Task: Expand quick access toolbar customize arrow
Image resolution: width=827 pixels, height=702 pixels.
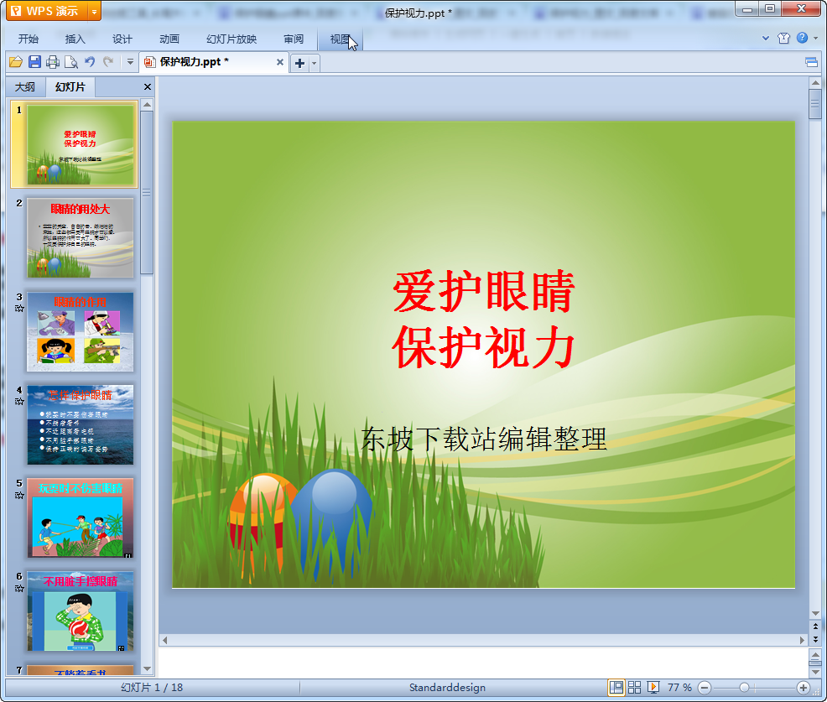Action: pos(130,62)
